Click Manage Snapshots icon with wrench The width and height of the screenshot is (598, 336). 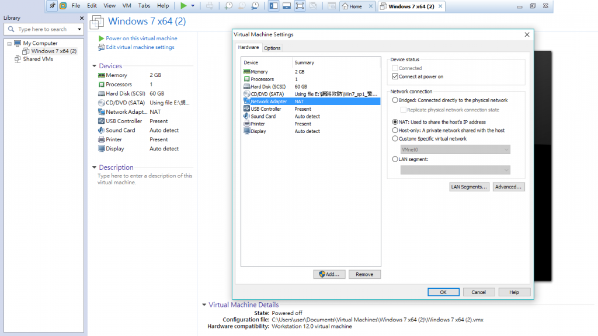pyautogui.click(x=255, y=6)
